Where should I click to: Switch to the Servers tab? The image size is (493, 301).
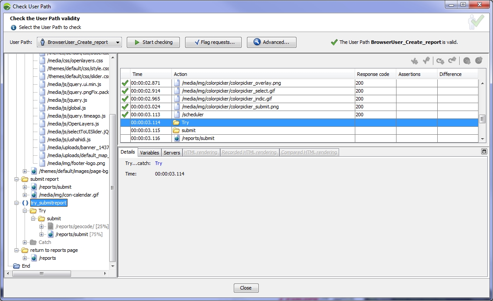(171, 152)
